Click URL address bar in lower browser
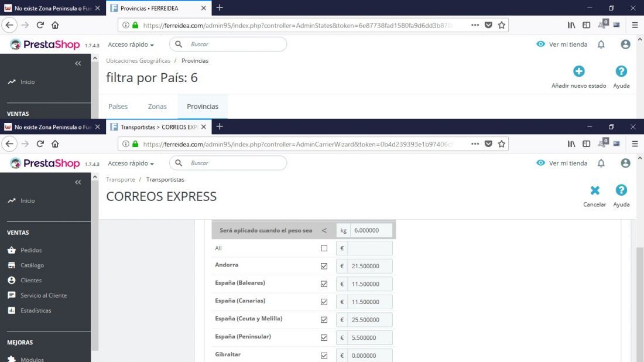644x362 pixels. pyautogui.click(x=297, y=144)
